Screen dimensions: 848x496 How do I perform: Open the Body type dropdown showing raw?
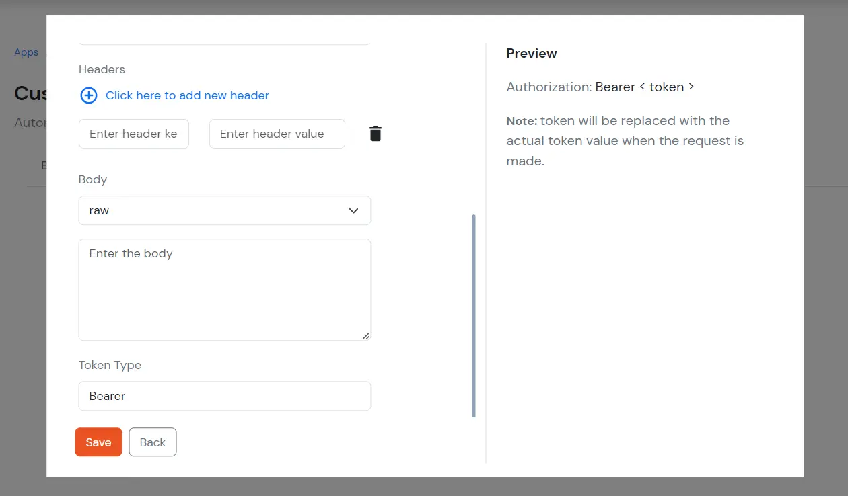coord(224,210)
